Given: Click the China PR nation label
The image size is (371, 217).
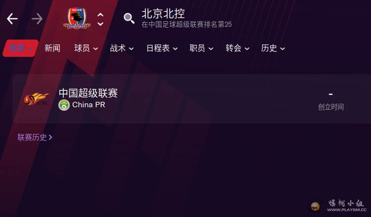Looking at the screenshot, I should click(x=89, y=105).
